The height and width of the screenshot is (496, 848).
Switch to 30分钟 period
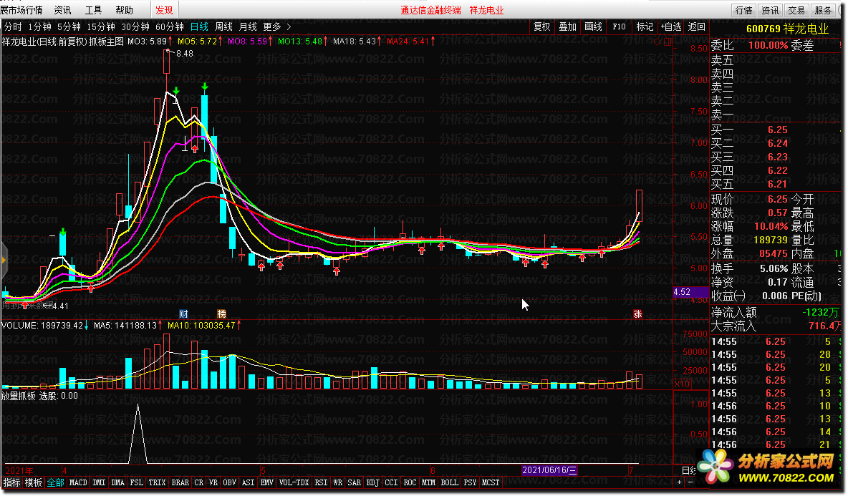coord(135,26)
